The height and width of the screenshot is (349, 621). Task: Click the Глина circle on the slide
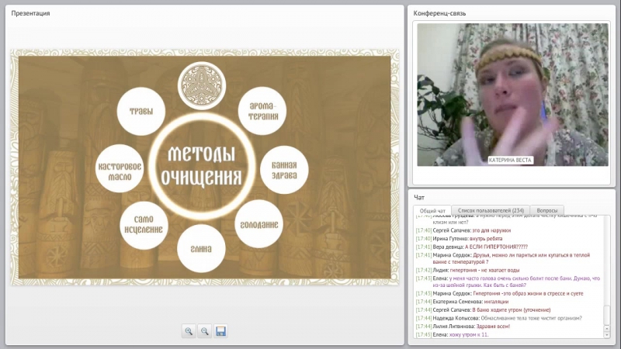click(x=201, y=248)
